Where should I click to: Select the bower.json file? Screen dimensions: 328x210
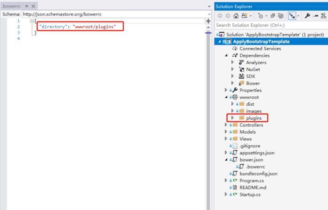pos(251,159)
